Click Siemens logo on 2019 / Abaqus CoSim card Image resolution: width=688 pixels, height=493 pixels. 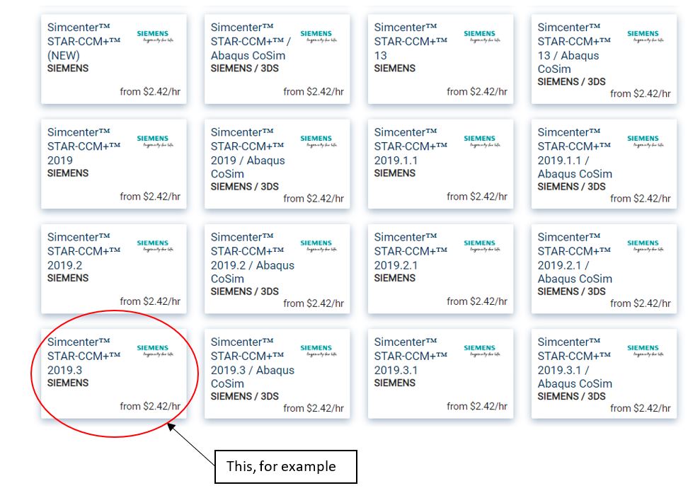(x=319, y=141)
